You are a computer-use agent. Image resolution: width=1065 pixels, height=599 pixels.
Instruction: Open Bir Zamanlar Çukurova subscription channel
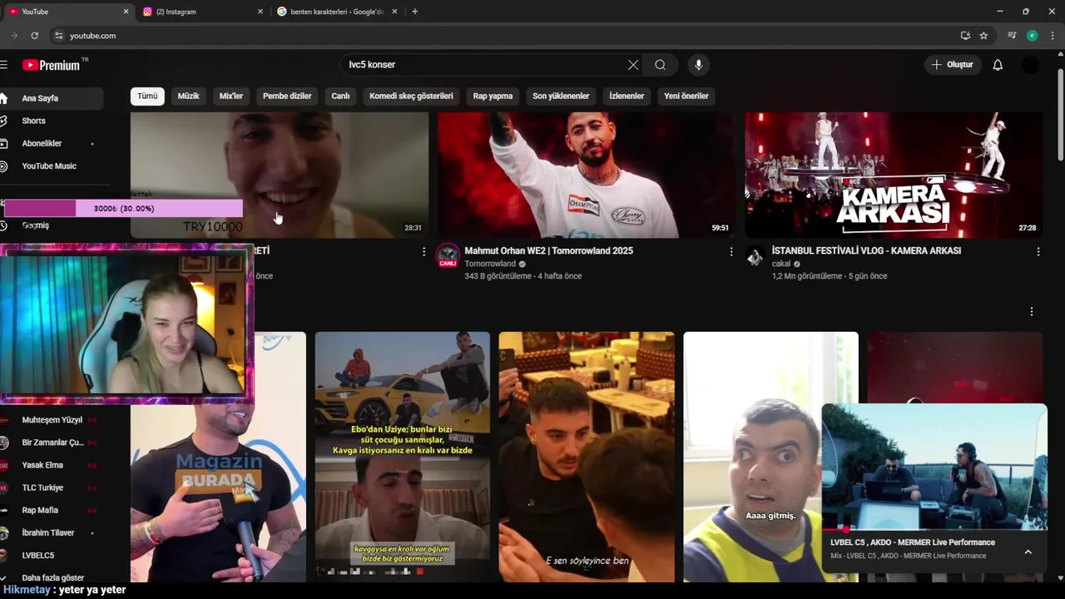[x=52, y=443]
